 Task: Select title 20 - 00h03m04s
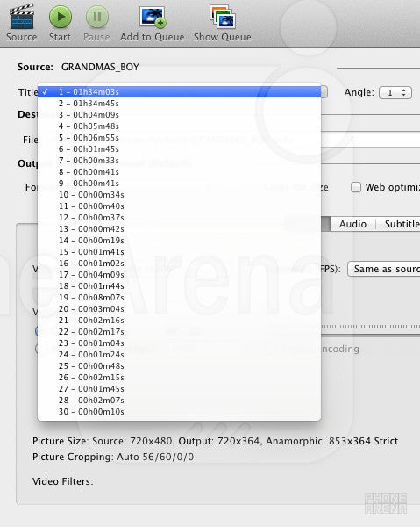click(180, 309)
